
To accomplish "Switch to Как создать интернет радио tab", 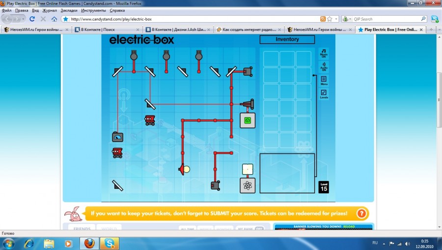I will click(249, 30).
